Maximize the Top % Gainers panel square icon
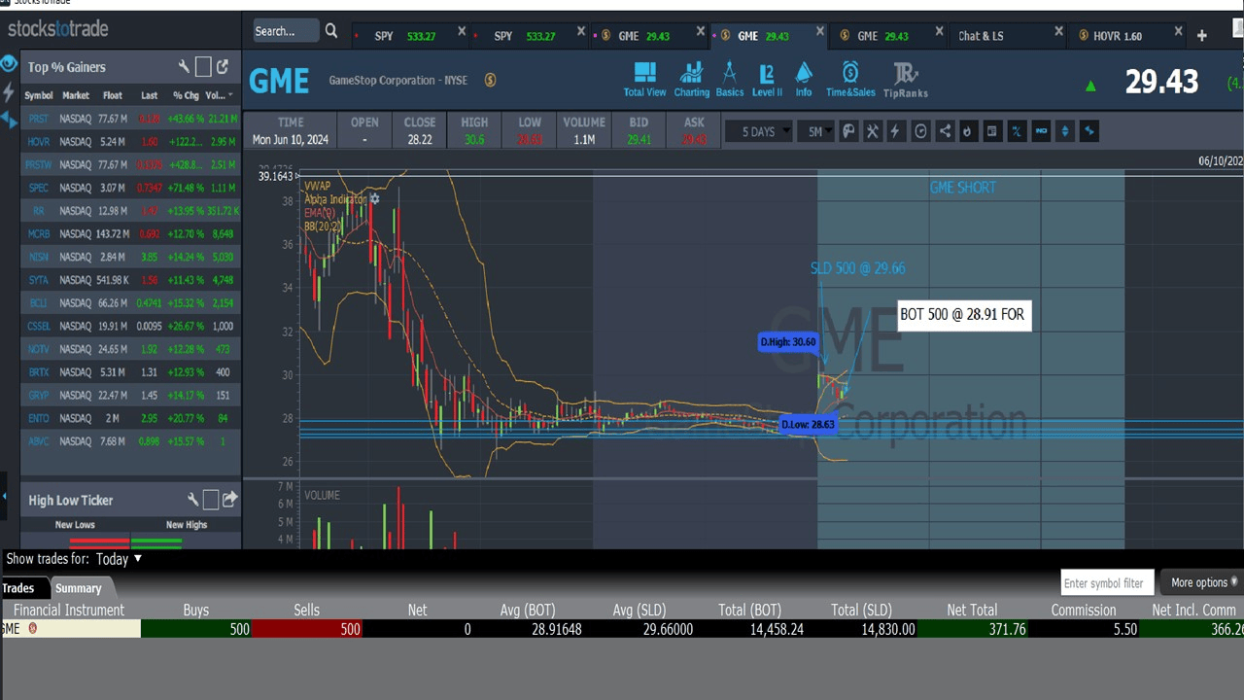This screenshot has width=1244, height=700. pos(203,66)
